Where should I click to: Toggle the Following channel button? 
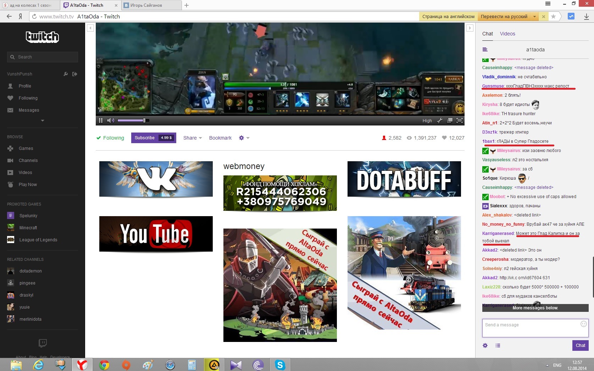110,138
